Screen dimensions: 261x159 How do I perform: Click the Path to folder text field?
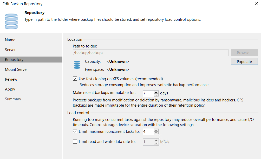pyautogui.click(x=151, y=53)
